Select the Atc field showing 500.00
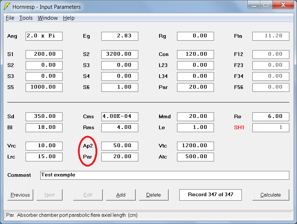297x224 pixels. point(195,157)
